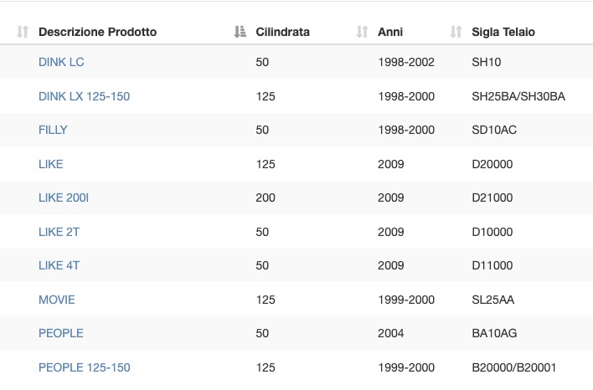
Task: Click the sort arrows icon beside Sigla Telaio
Action: [x=456, y=32]
